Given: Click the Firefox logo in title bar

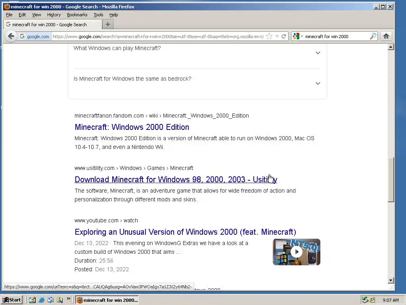Looking at the screenshot, I should click(x=7, y=6).
